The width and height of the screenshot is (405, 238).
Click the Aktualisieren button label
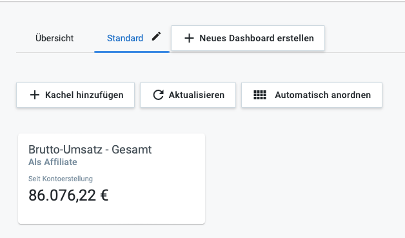(x=197, y=95)
